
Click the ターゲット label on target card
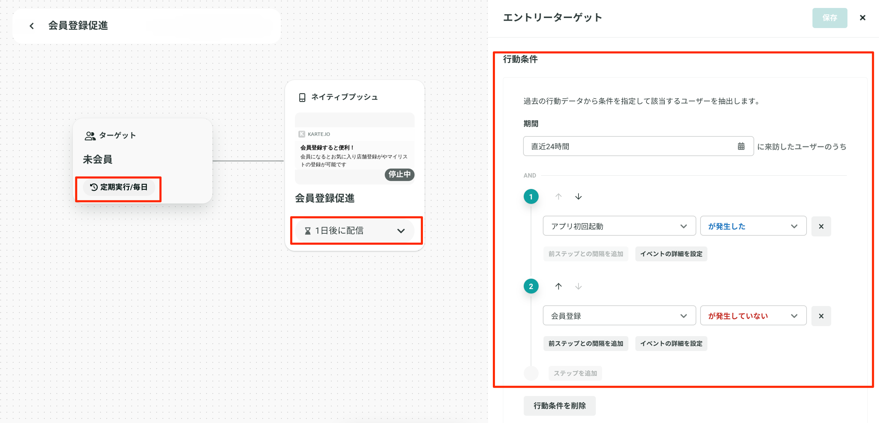[x=118, y=136]
